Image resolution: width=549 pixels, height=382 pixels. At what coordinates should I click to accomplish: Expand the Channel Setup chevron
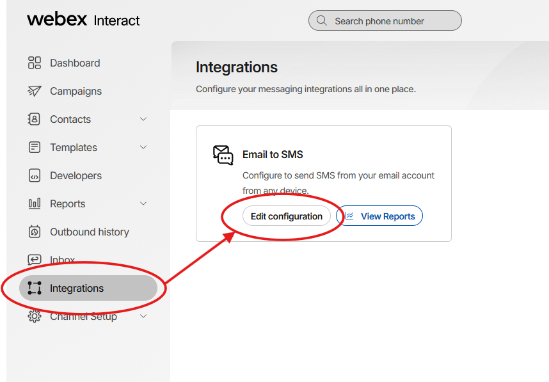[143, 316]
